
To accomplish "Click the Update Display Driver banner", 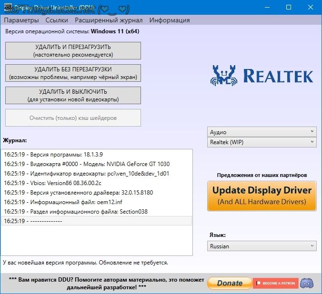I will 262,196.
